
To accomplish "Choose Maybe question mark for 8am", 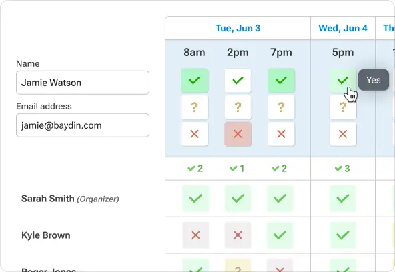I will point(194,107).
